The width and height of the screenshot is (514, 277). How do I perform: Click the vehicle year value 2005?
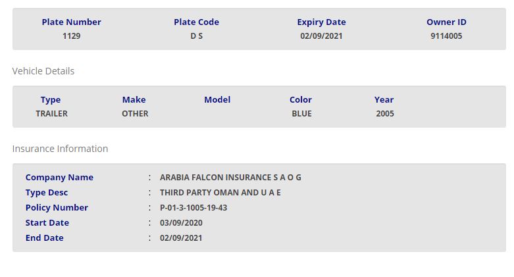[x=385, y=114]
